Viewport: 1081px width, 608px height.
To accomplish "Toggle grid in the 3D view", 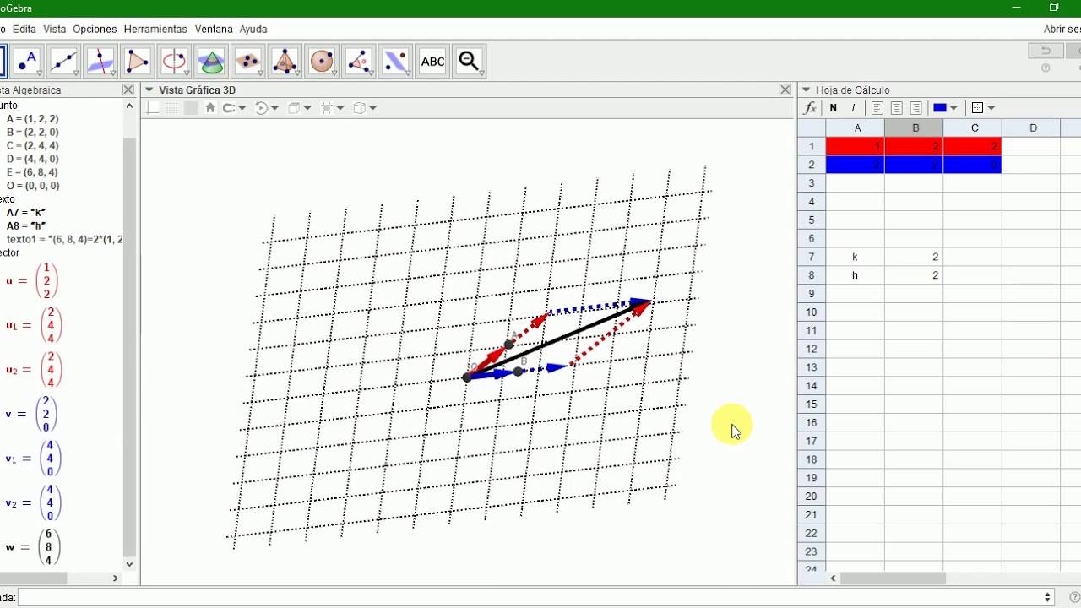I will pyautogui.click(x=172, y=108).
